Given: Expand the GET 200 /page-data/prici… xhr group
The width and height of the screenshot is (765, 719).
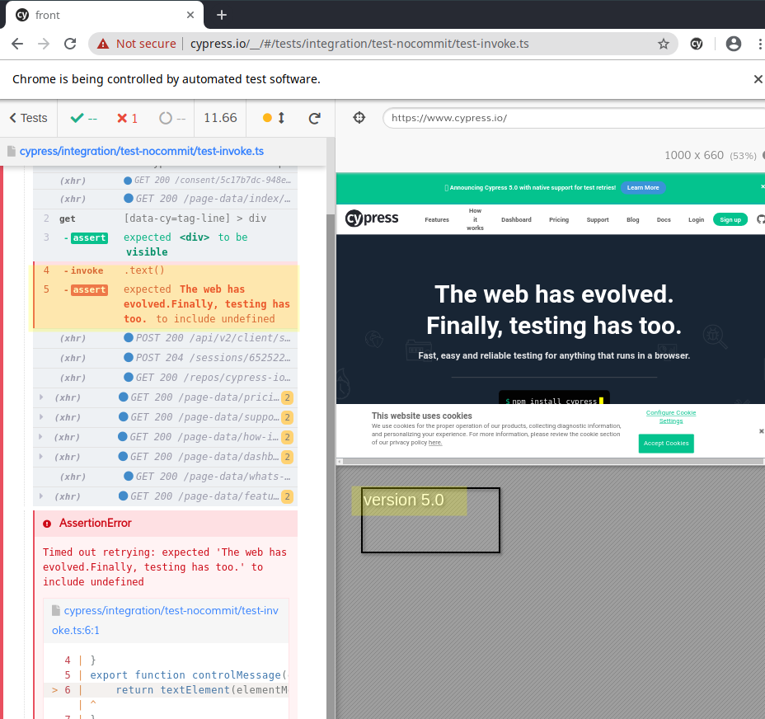Looking at the screenshot, I should [41, 397].
